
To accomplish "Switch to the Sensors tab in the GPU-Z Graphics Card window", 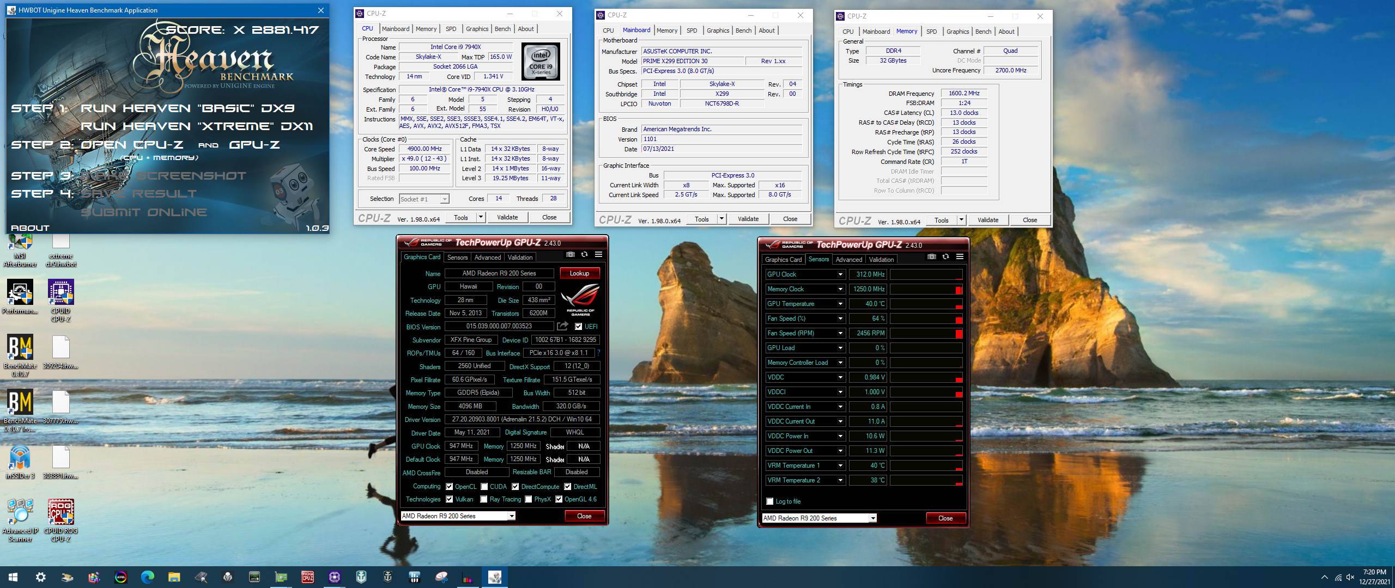I will 457,258.
